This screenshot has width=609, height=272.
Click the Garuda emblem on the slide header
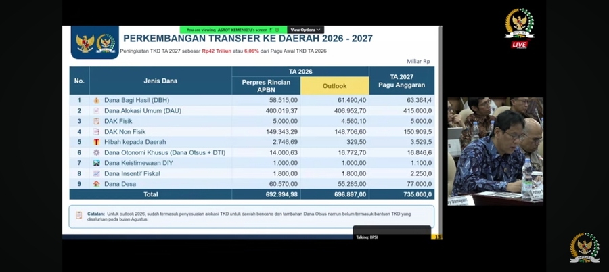pos(85,43)
